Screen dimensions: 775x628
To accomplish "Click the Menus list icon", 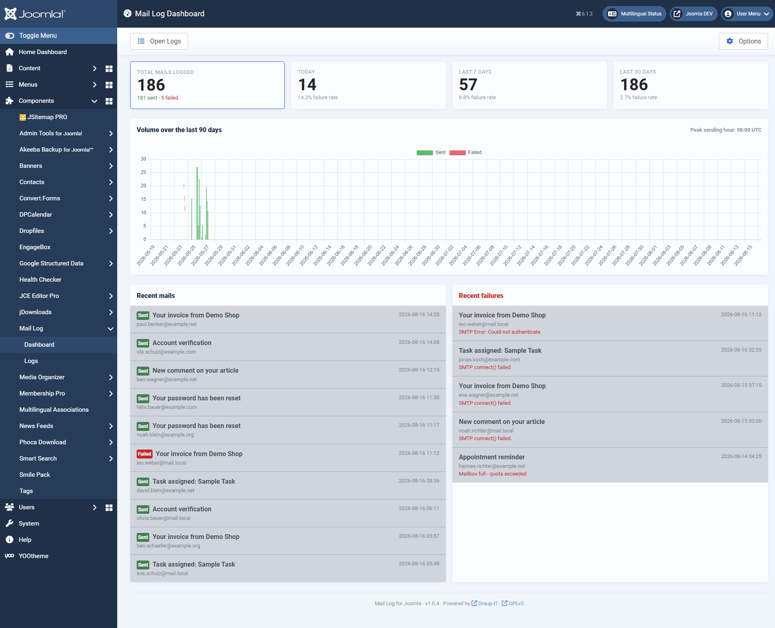I will 9,85.
